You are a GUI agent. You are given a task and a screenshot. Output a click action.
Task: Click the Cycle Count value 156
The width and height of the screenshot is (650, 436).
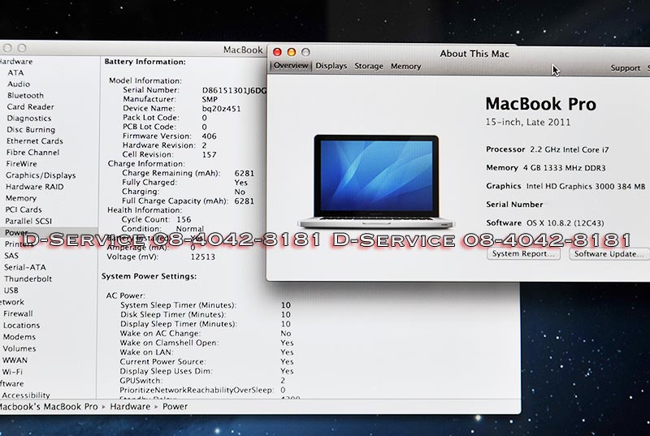click(184, 219)
